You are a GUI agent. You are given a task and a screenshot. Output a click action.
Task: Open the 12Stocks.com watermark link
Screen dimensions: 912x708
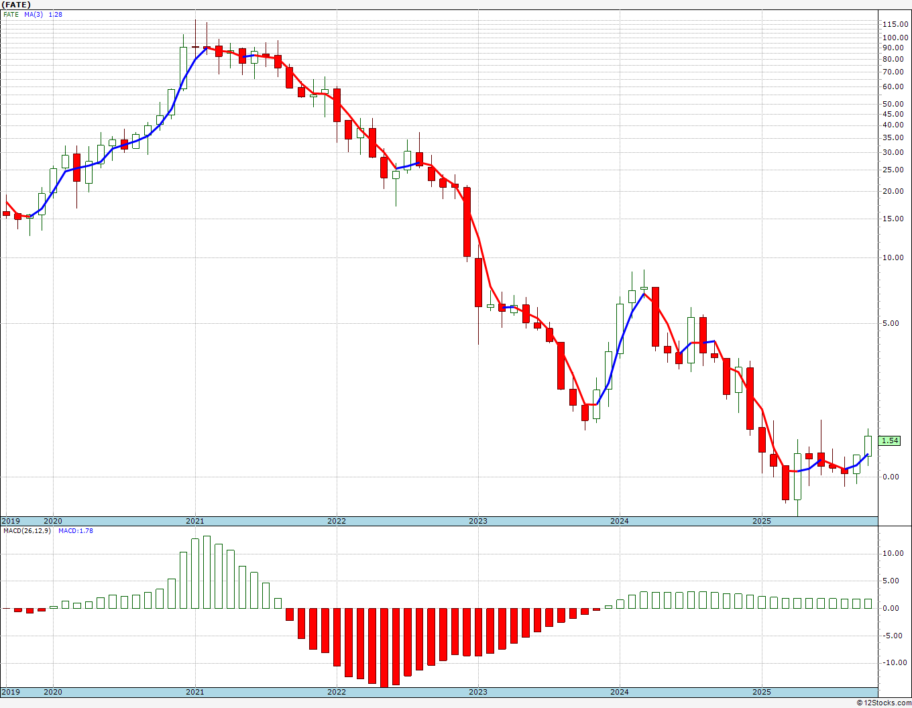pyautogui.click(x=882, y=703)
